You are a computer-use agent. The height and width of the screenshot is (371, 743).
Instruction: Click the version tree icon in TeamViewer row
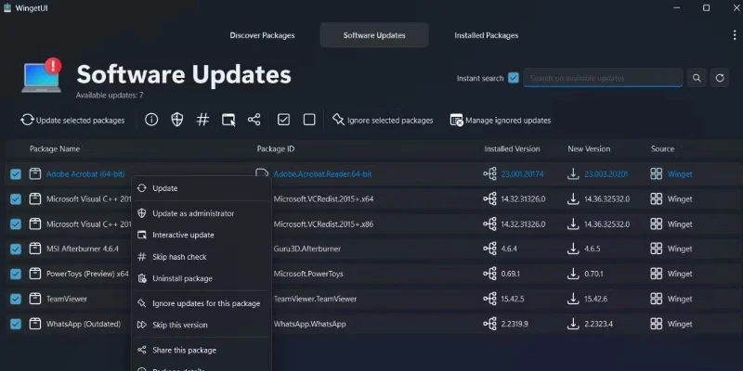click(489, 299)
